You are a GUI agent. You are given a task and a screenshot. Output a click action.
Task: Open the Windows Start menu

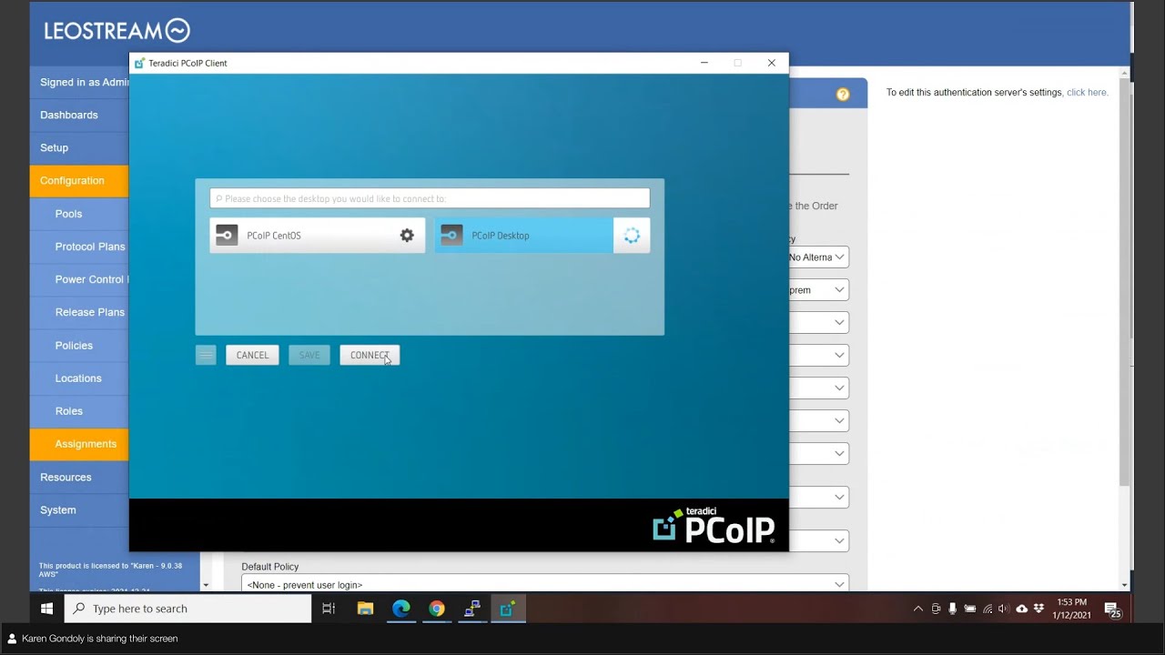(46, 609)
